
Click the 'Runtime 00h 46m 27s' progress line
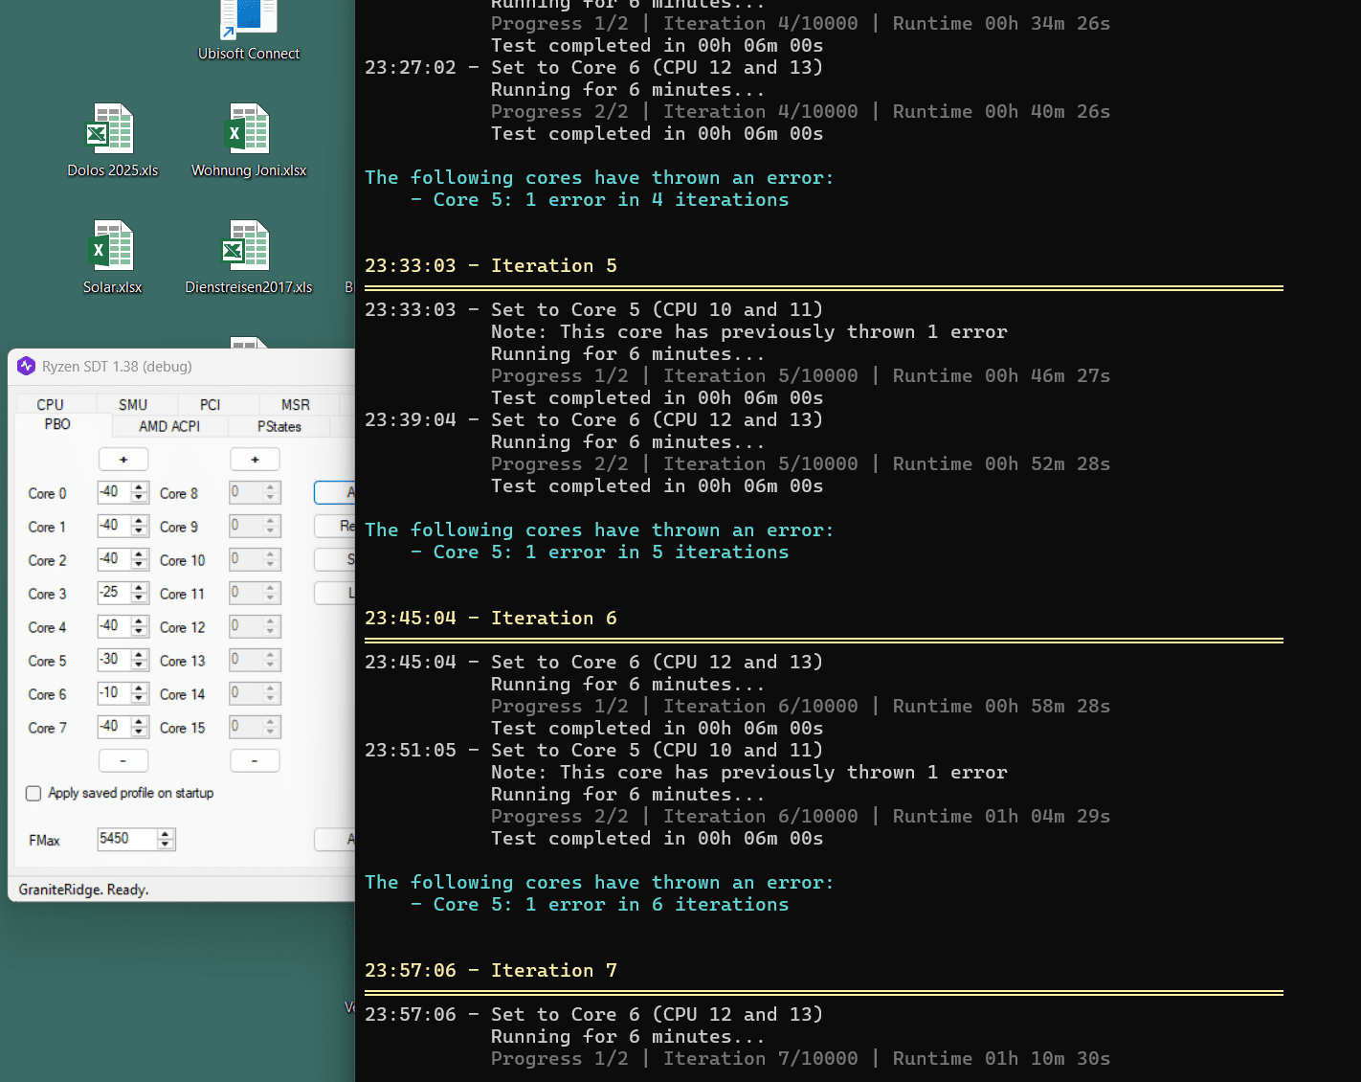click(x=800, y=375)
